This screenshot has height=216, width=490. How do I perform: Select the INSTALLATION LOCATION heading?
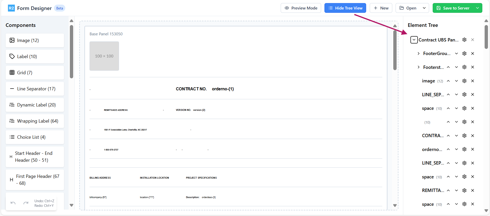coord(154,178)
